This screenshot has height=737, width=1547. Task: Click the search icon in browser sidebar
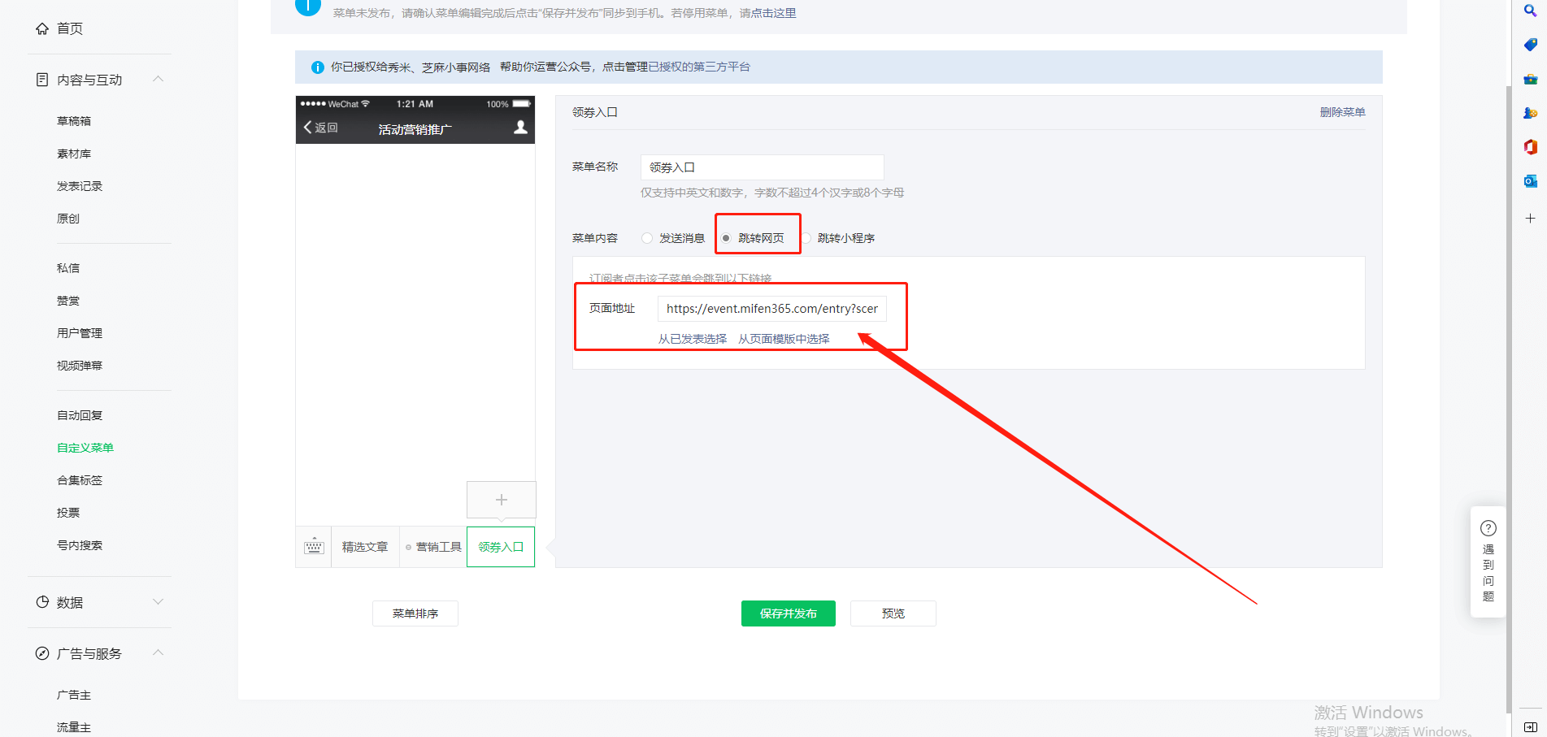pos(1532,11)
